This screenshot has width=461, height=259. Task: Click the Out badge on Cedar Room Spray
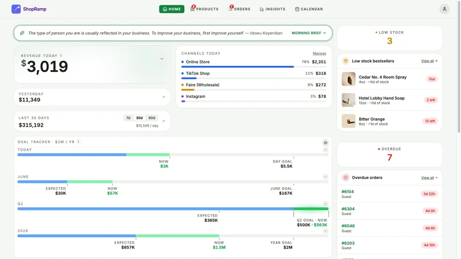click(x=432, y=79)
